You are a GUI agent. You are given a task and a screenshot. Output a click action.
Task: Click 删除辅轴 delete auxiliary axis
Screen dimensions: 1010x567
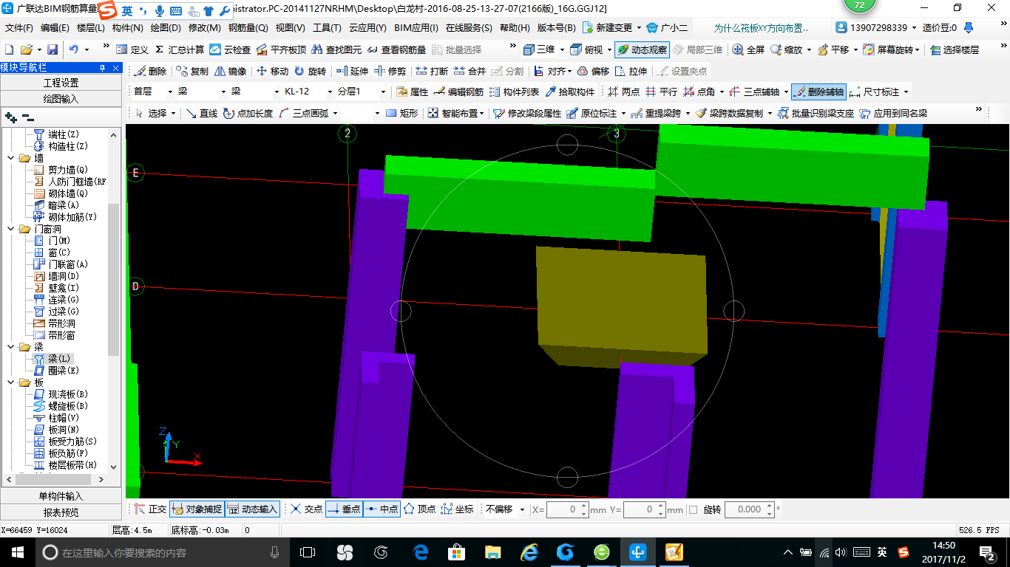click(x=818, y=92)
